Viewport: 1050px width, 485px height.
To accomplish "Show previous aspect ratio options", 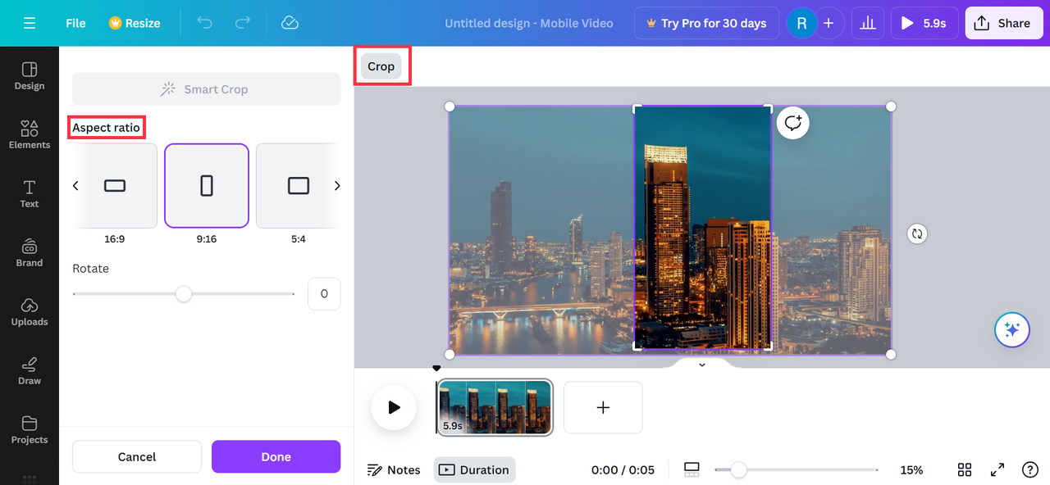I will point(75,186).
